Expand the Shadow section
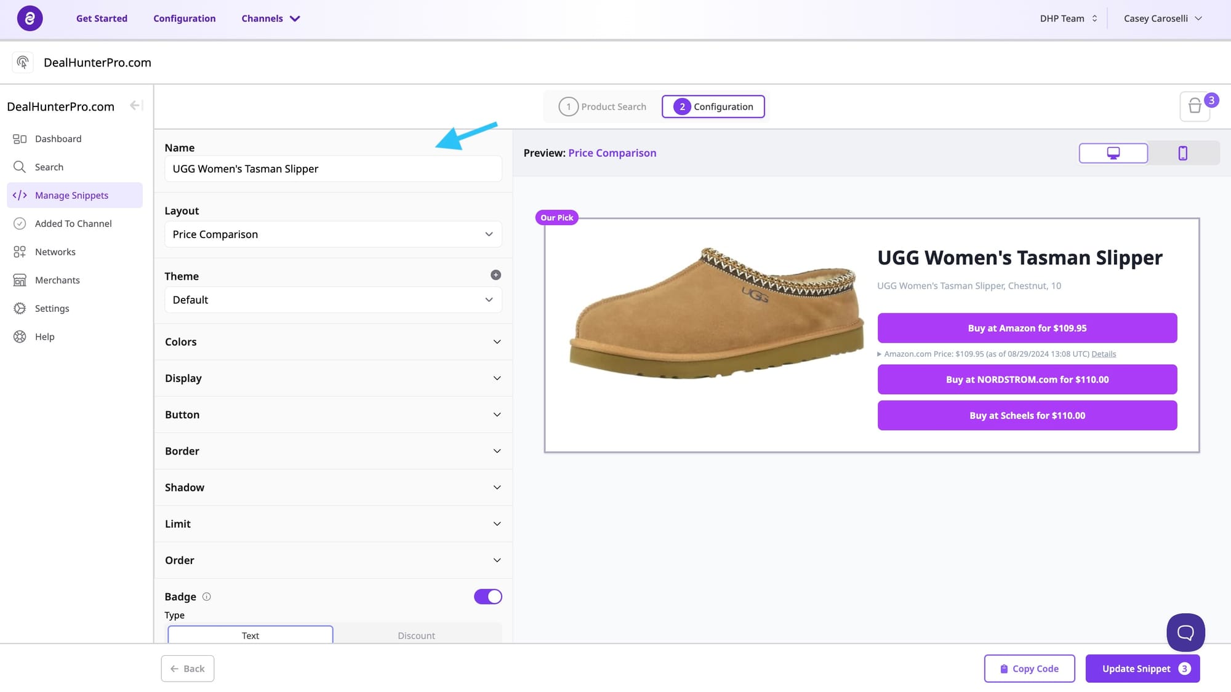The width and height of the screenshot is (1231, 692). pyautogui.click(x=333, y=487)
